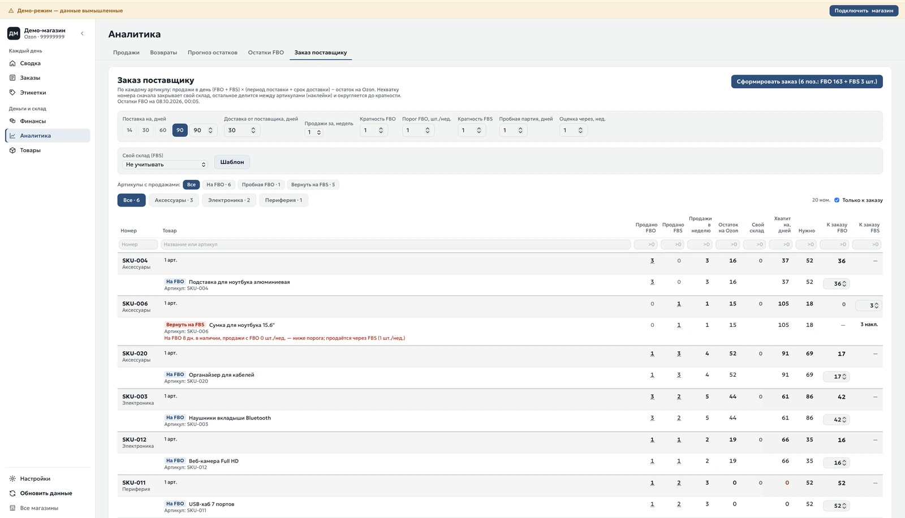Toggle the Только к заказу checkbox
This screenshot has width=905, height=518.
pyautogui.click(x=837, y=200)
